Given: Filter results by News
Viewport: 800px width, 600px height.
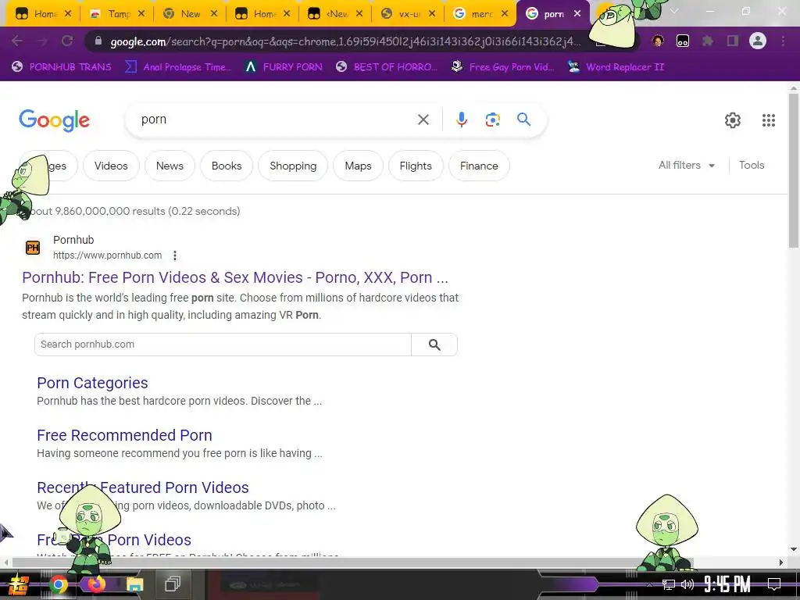Looking at the screenshot, I should (x=170, y=166).
